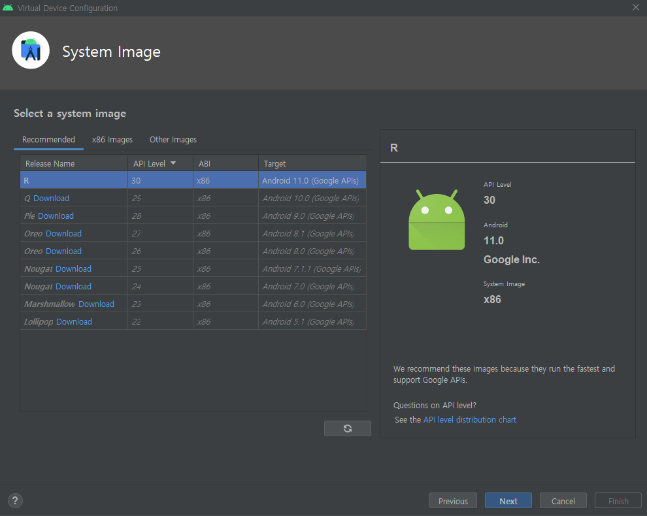This screenshot has height=516, width=647.
Task: Download the Q system image
Action: coord(51,199)
